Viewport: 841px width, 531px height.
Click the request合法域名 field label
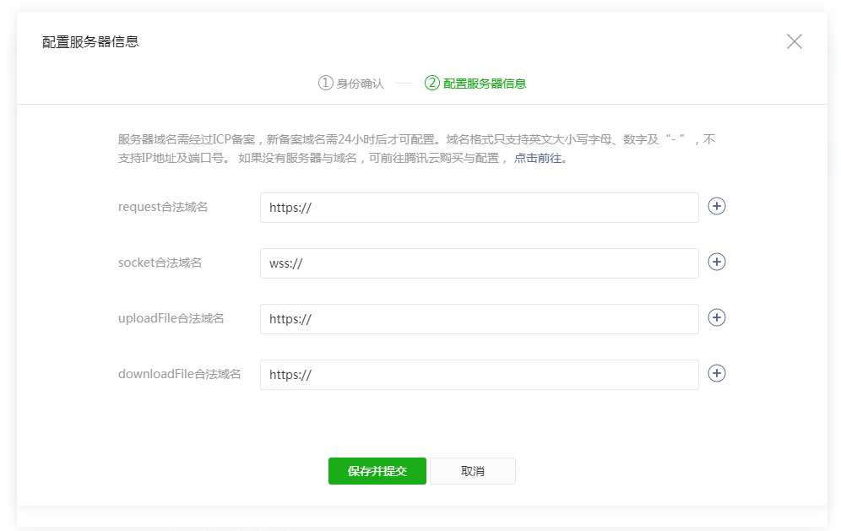coord(163,207)
